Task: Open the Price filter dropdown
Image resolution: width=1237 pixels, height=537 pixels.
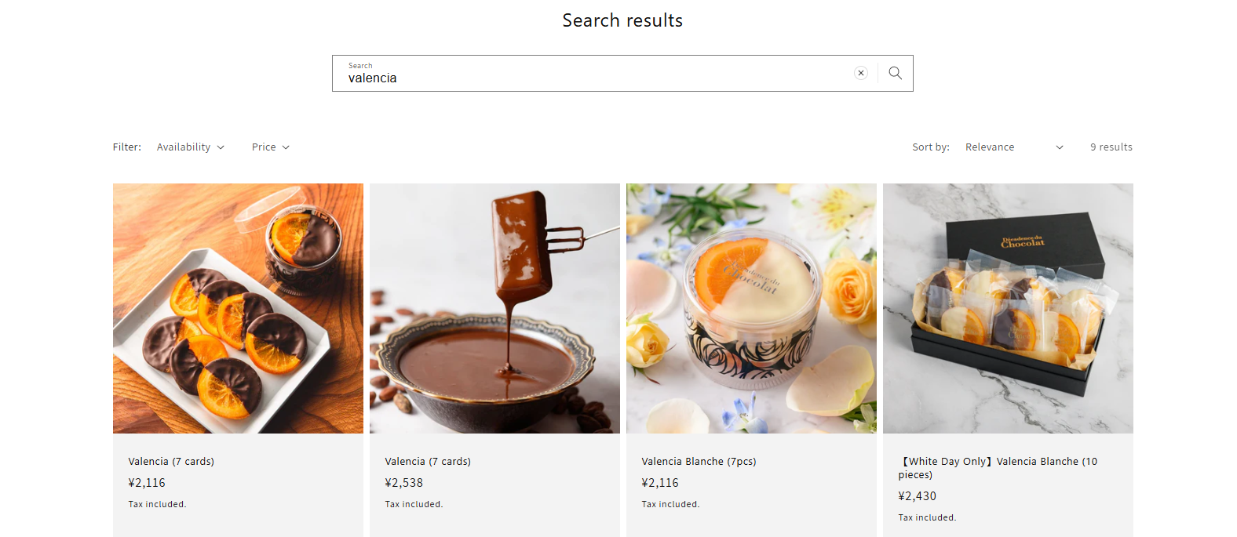Action: click(x=270, y=147)
